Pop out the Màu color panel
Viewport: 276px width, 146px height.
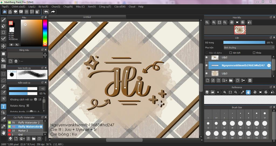pyautogui.click(x=42, y=17)
